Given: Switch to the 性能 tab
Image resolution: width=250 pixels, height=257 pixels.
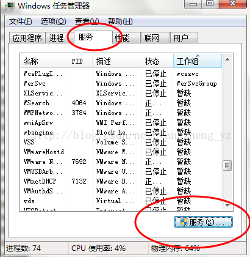Looking at the screenshot, I should [126, 38].
